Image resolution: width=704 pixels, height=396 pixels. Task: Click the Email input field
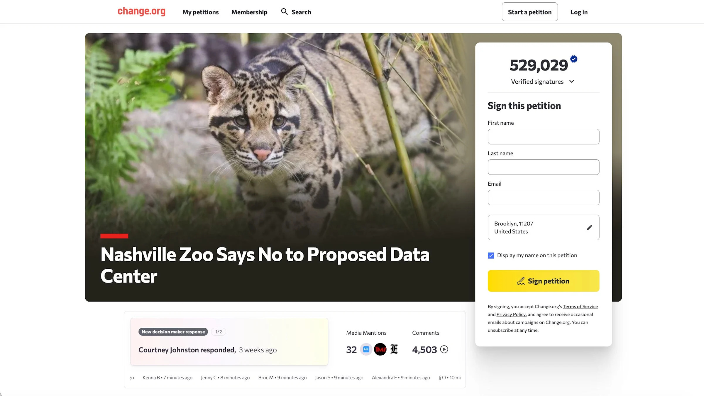point(543,197)
